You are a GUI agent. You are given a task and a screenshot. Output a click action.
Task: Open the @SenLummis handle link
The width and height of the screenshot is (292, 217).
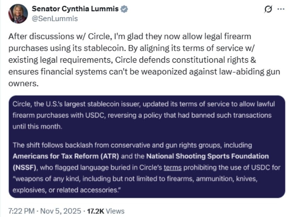(x=55, y=18)
